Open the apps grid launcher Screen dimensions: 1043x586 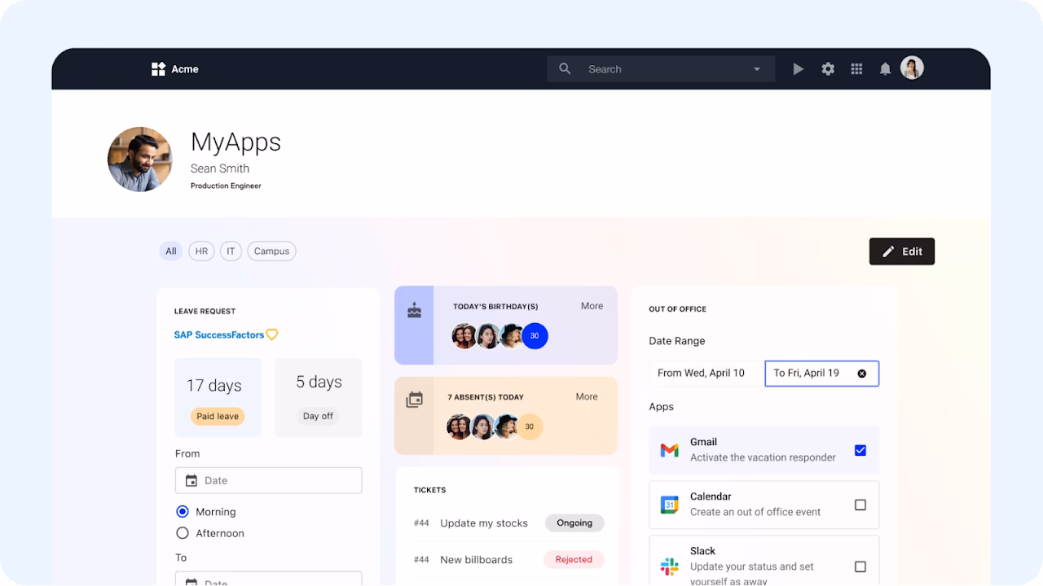tap(856, 68)
